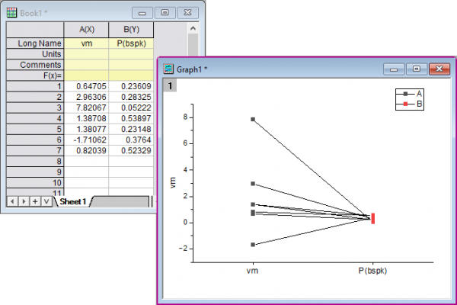Add a new sheet with plus button

tap(35, 201)
